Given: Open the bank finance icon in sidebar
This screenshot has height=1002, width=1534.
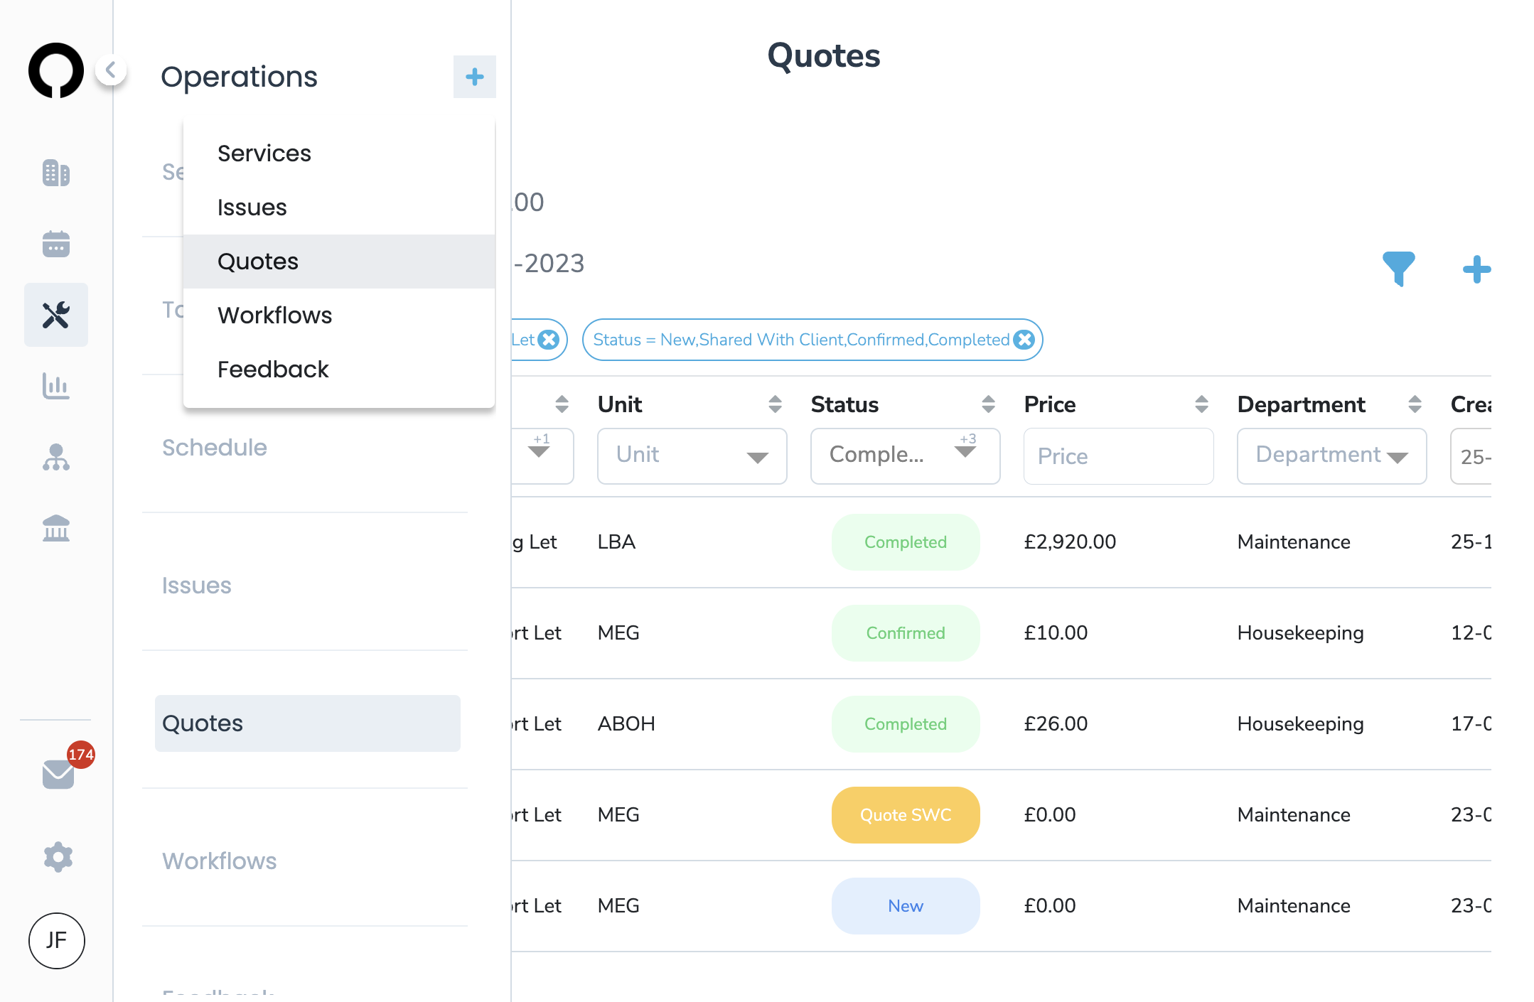Looking at the screenshot, I should click(x=56, y=528).
